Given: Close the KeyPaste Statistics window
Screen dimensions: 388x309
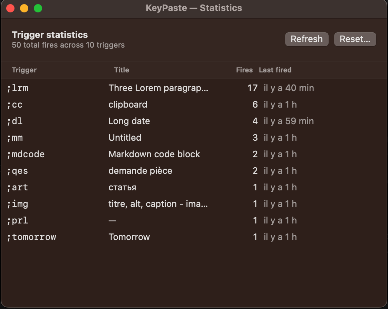Looking at the screenshot, I should [x=10, y=8].
